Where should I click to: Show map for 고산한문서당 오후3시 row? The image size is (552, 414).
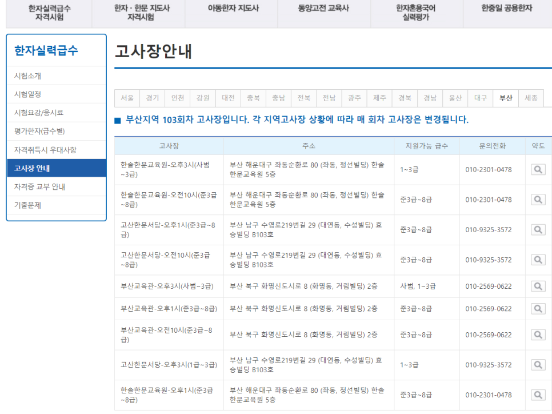coord(538,365)
